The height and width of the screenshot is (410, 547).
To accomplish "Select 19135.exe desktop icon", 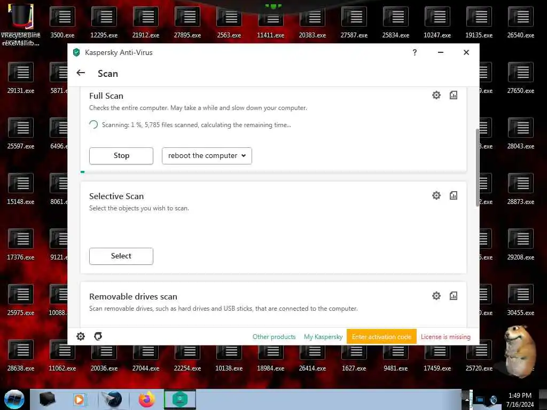I will click(x=479, y=23).
